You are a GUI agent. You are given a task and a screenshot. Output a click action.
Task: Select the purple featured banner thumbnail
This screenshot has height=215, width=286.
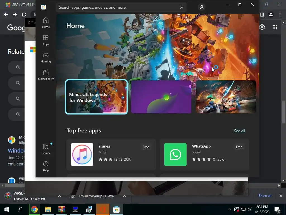pyautogui.click(x=161, y=97)
